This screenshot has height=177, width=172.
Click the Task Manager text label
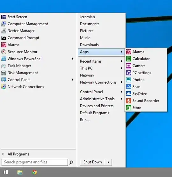19,66
